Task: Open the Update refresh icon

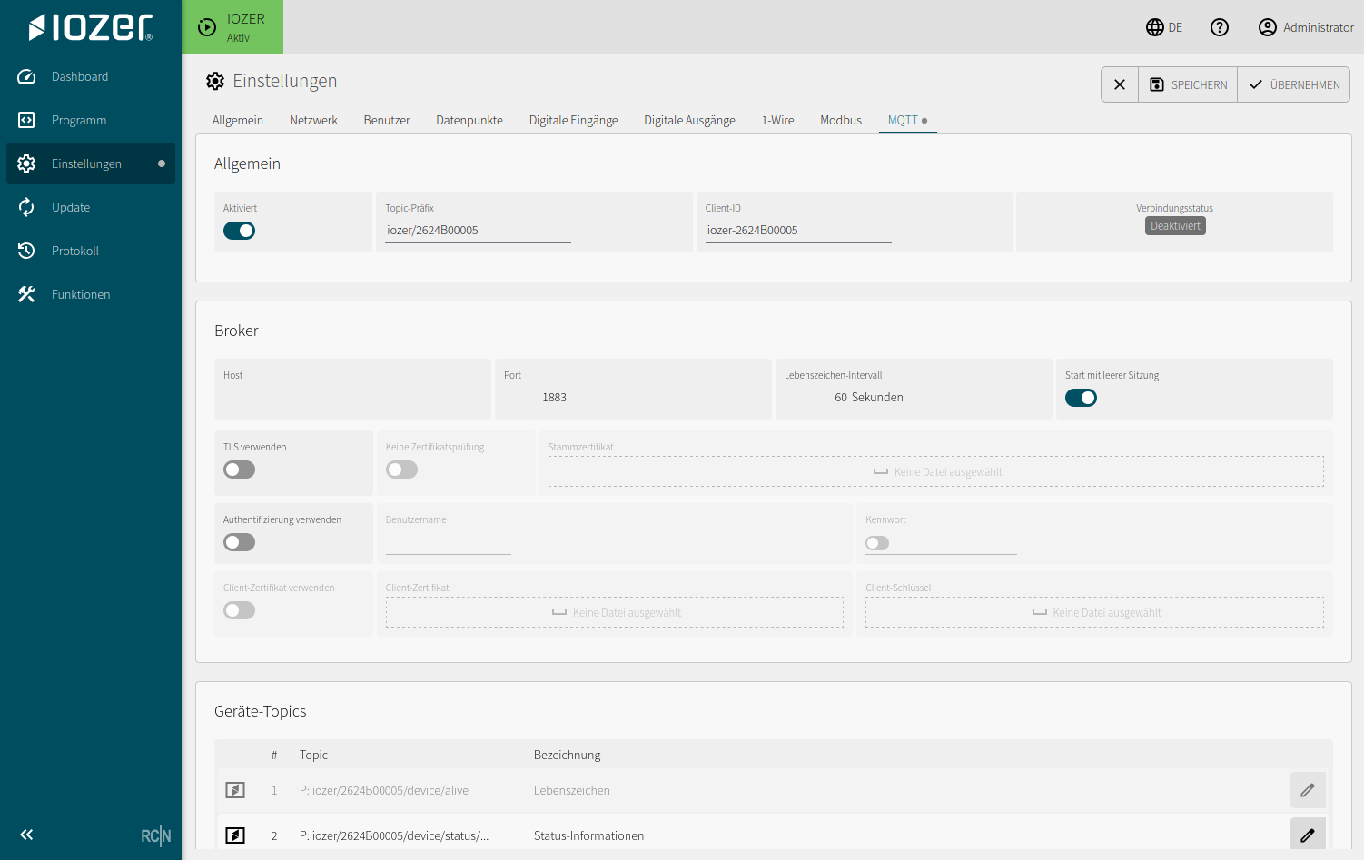Action: (x=26, y=207)
